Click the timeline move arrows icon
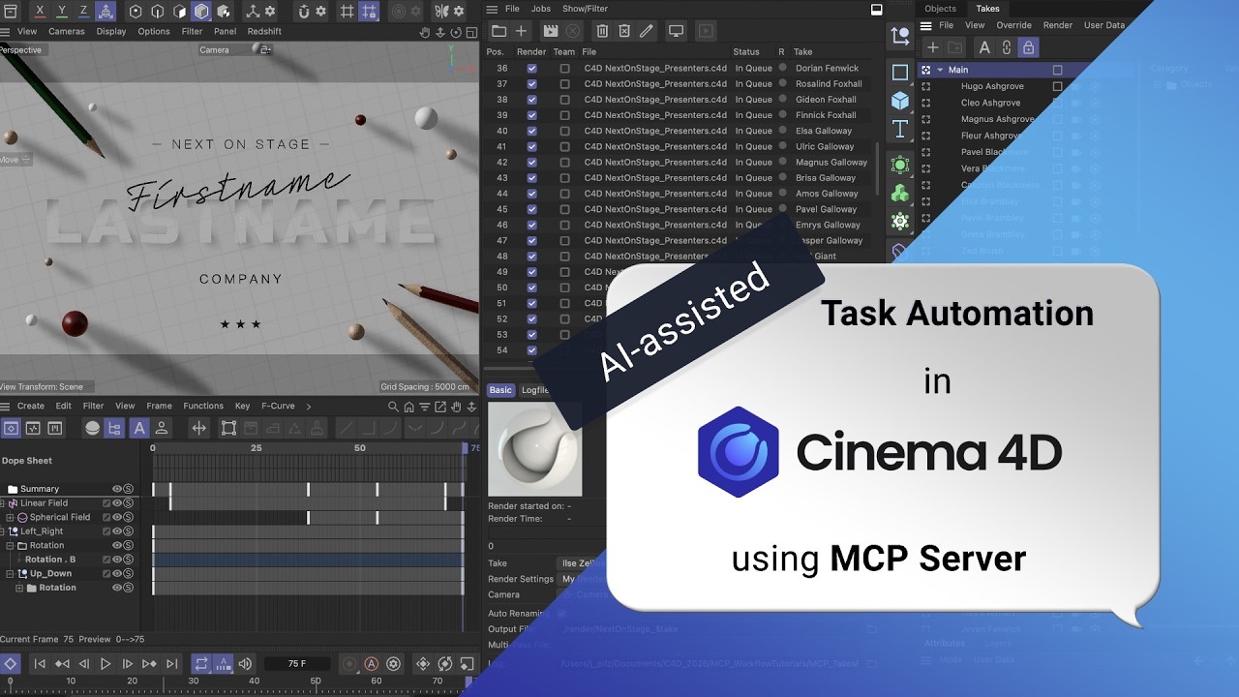1239x697 pixels. pos(198,428)
